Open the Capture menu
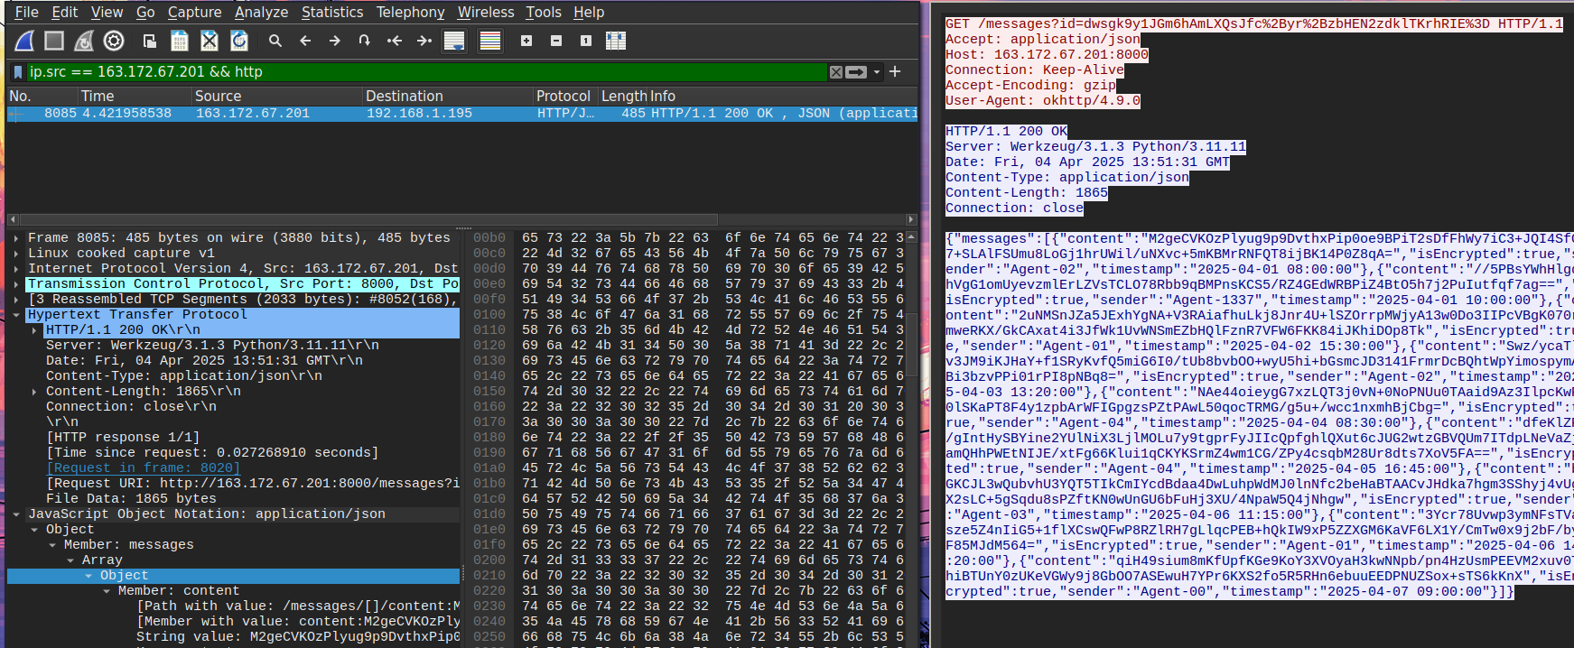 click(x=194, y=12)
